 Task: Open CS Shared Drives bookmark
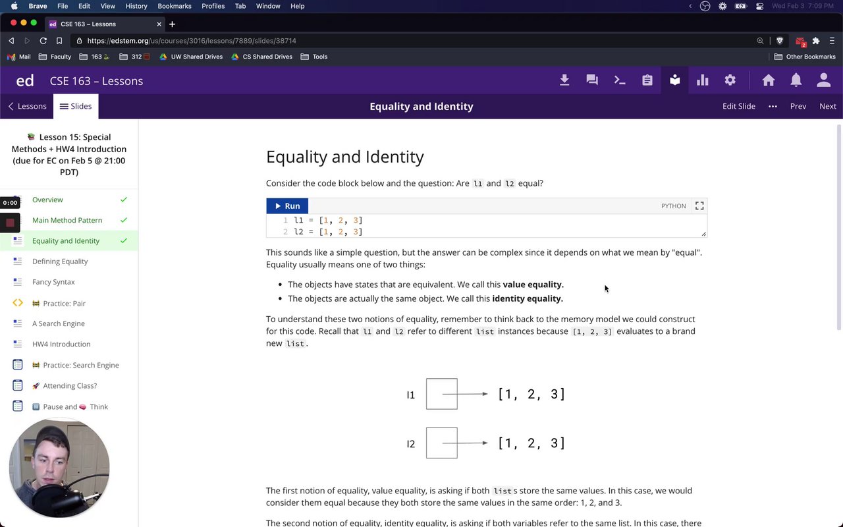pos(261,57)
